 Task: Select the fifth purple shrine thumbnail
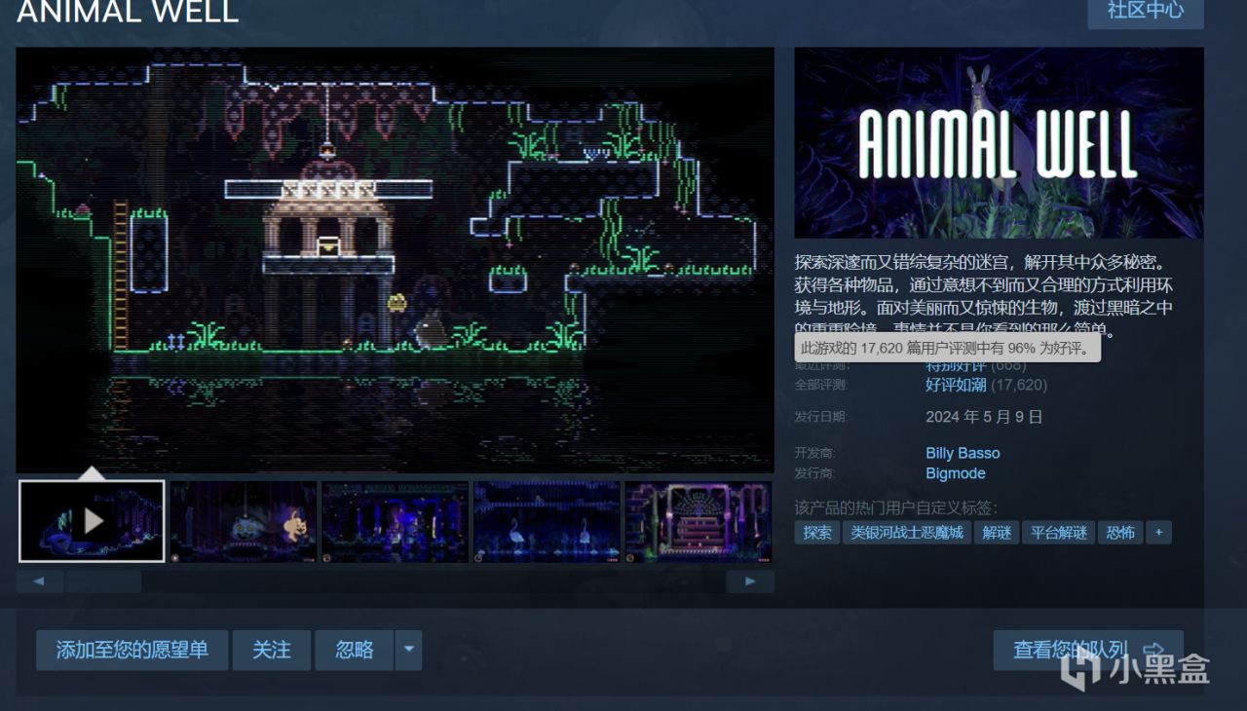(x=699, y=521)
